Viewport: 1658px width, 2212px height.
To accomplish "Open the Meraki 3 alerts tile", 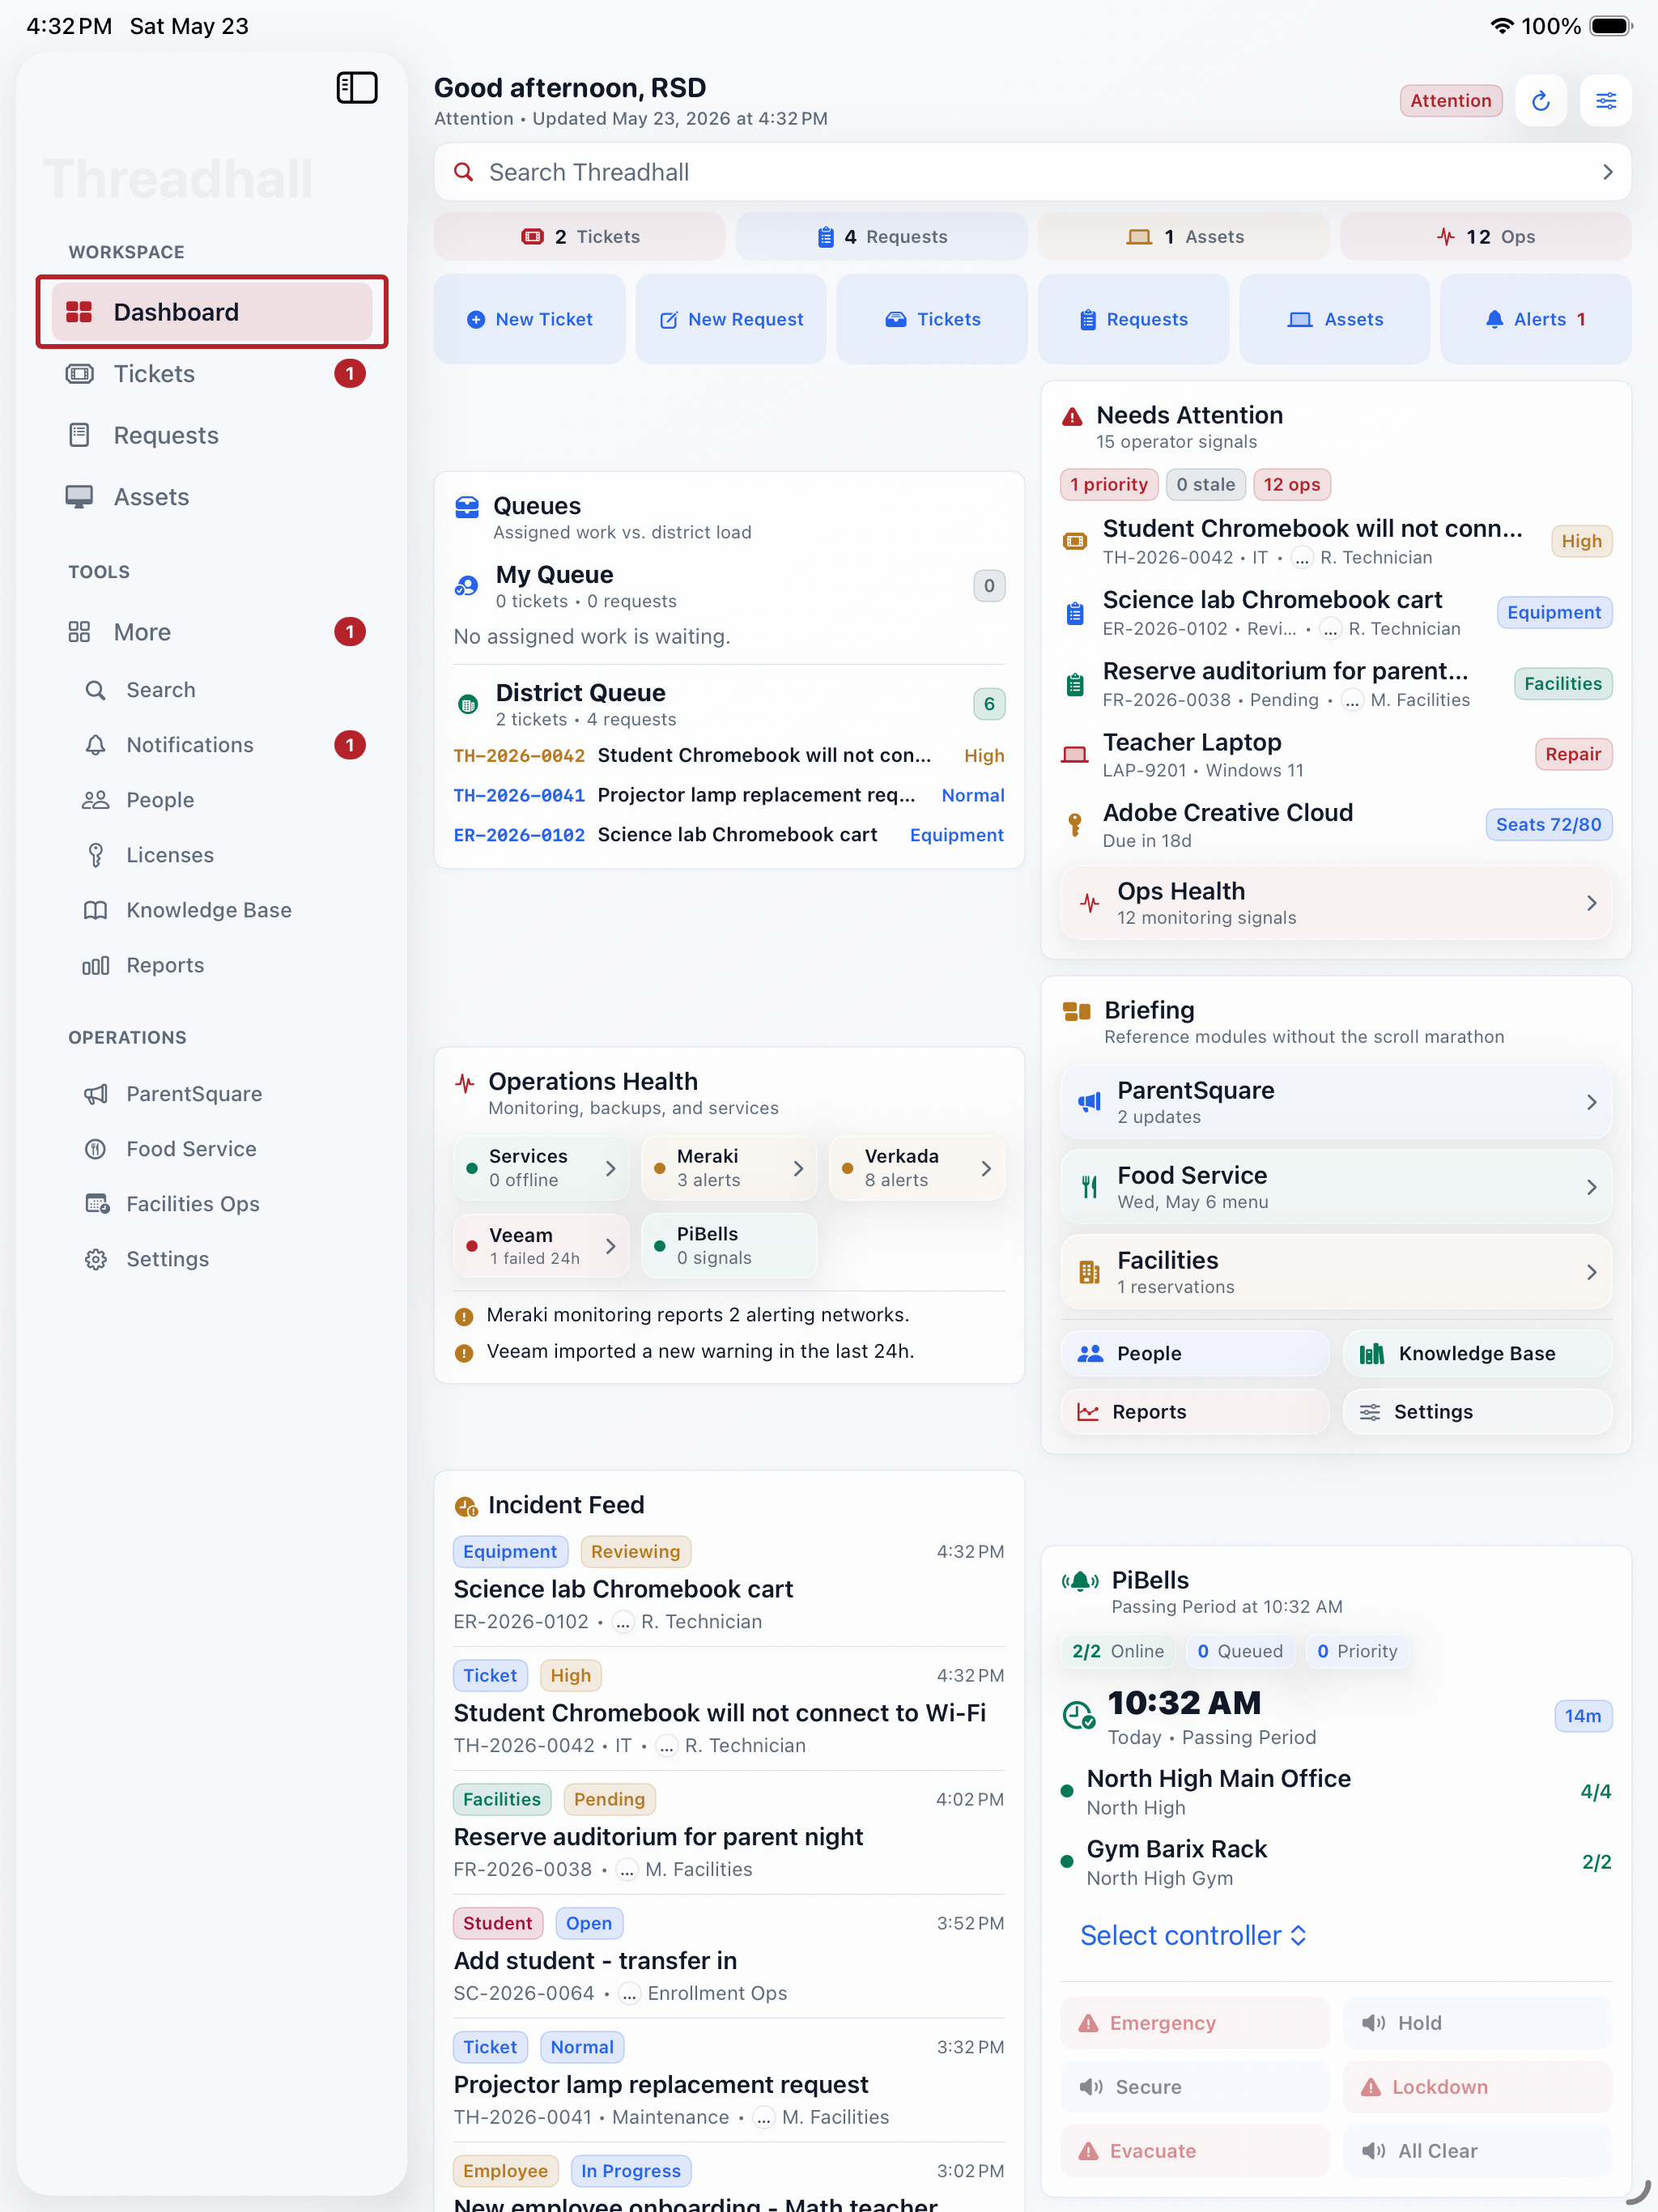I will click(729, 1168).
